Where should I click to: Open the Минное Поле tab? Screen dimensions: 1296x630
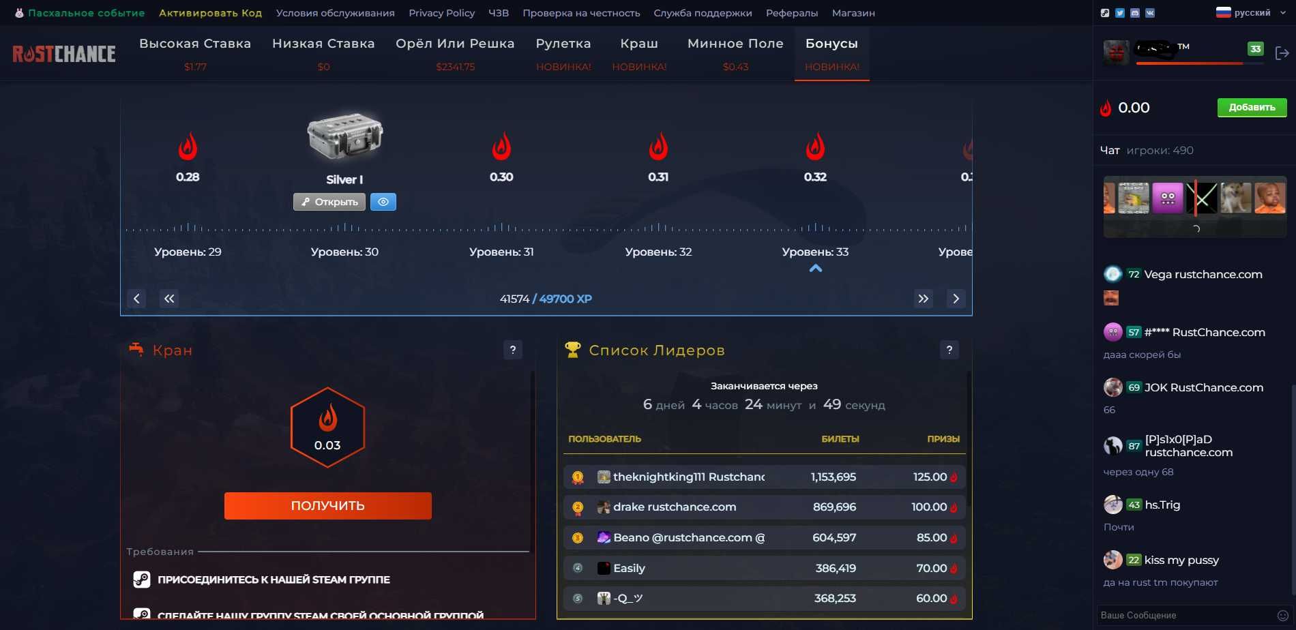coord(735,54)
